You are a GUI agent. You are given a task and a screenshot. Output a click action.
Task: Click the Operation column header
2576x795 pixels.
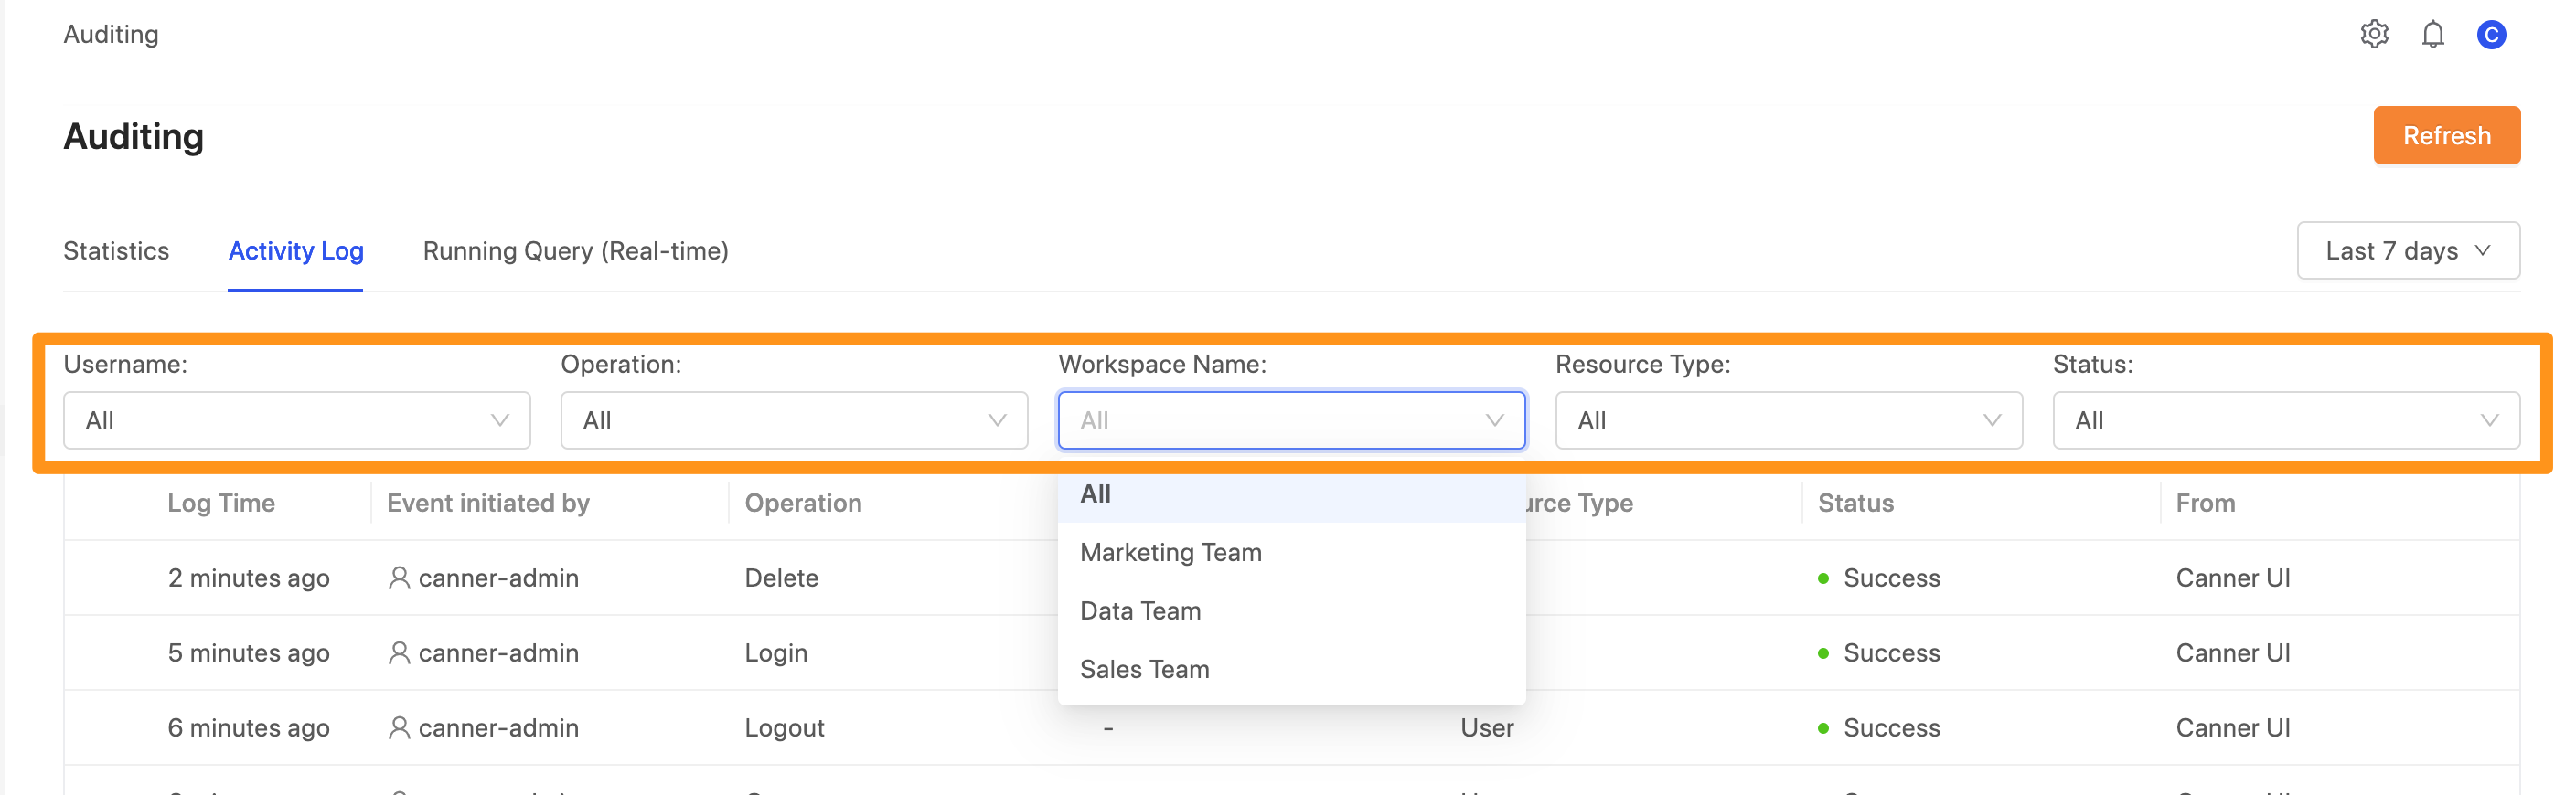(x=803, y=503)
